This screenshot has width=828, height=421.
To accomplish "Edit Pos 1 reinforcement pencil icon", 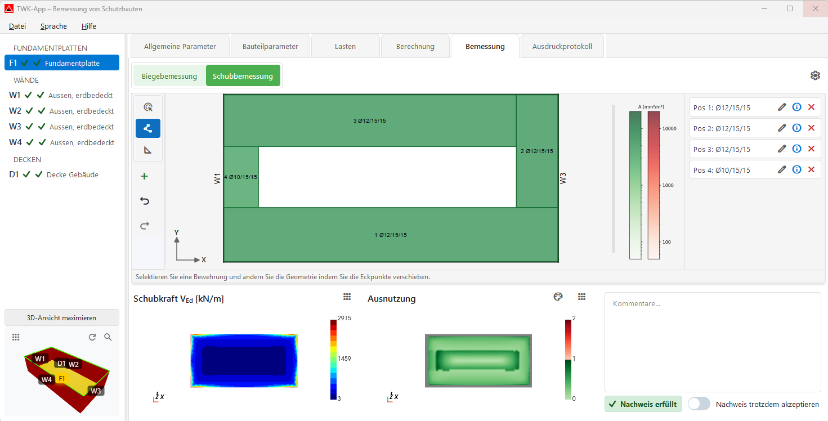I will tap(782, 107).
